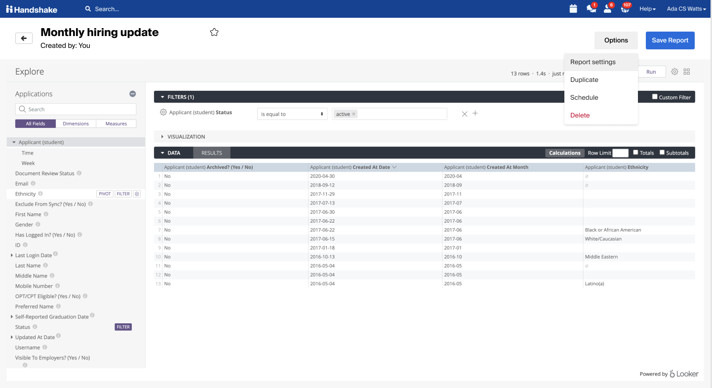
Task: Show info icon next to Last Name
Action: 45,266
